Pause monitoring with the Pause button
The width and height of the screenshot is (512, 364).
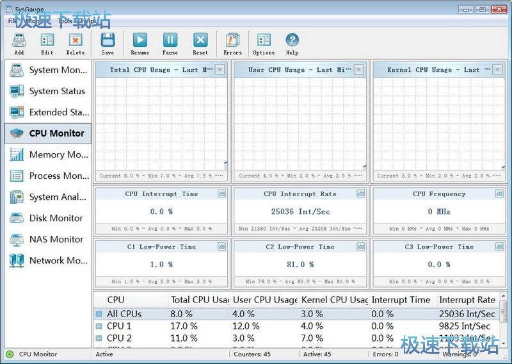pyautogui.click(x=170, y=41)
